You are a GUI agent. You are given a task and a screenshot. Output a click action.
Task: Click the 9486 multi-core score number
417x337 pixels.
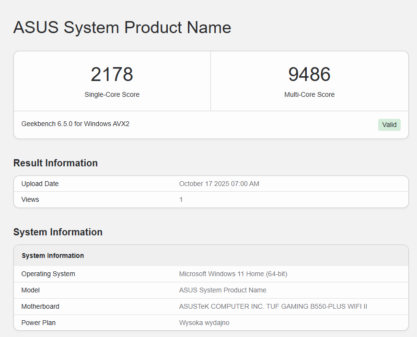[309, 74]
